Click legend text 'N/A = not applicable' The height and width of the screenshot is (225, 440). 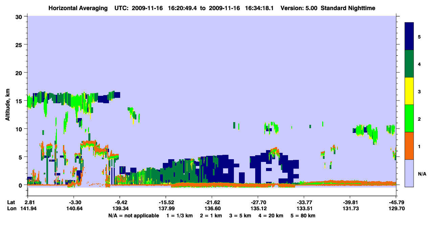tap(133, 216)
